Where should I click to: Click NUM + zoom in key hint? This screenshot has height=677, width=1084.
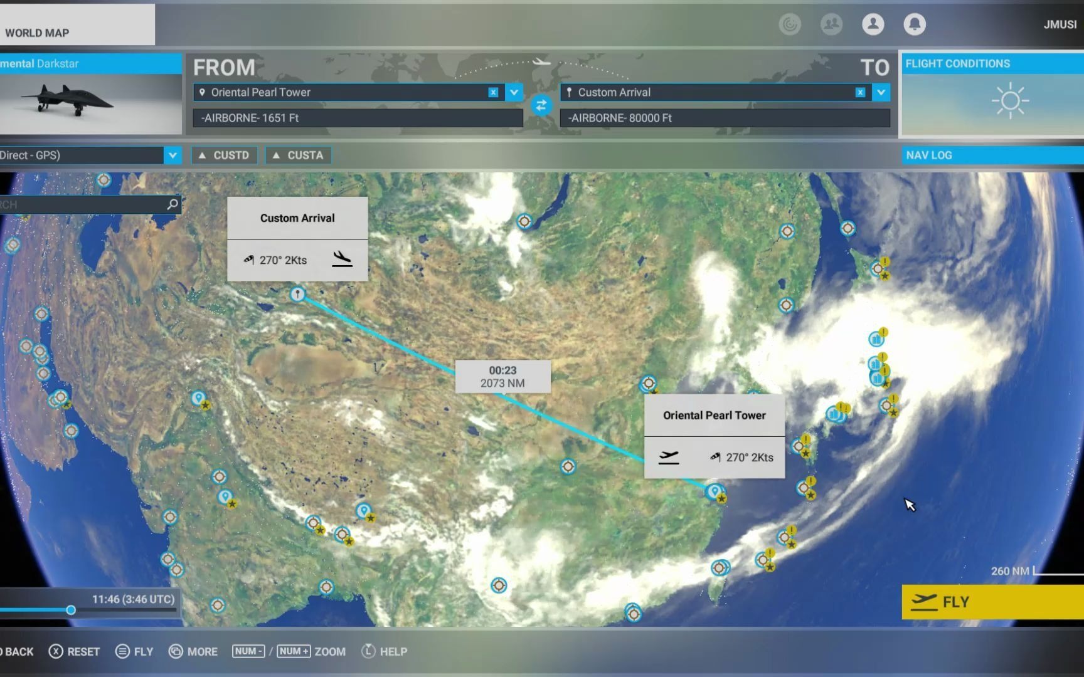coord(294,651)
